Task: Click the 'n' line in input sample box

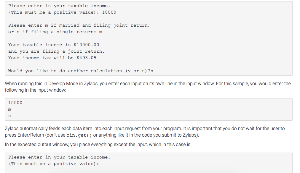Action: click(10, 116)
